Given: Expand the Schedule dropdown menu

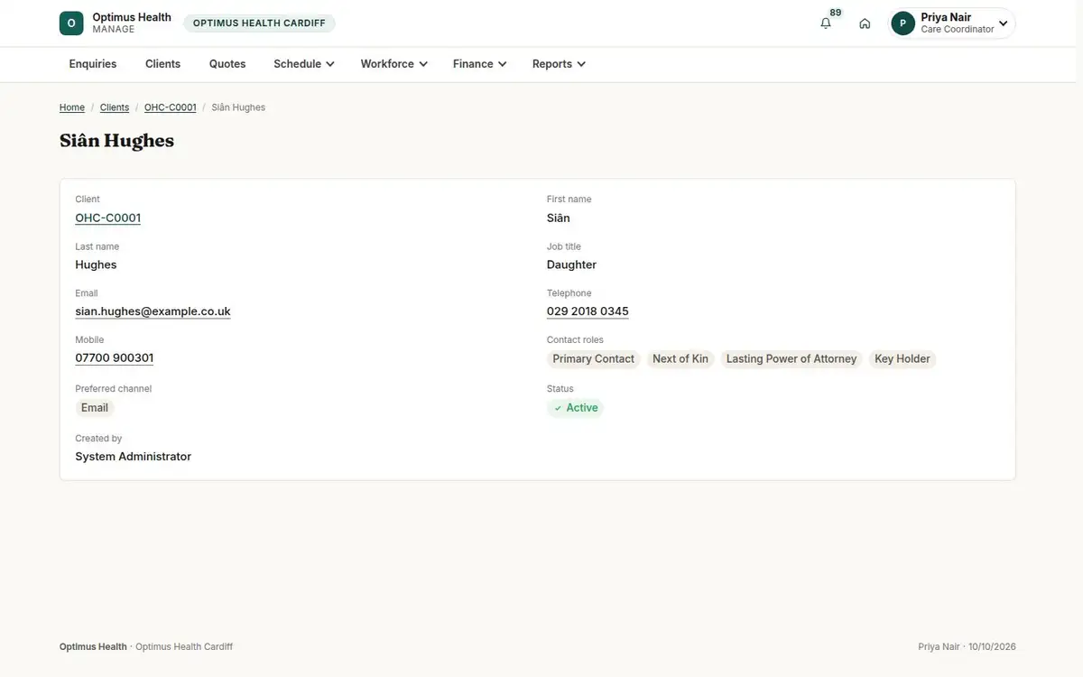Looking at the screenshot, I should tap(304, 64).
